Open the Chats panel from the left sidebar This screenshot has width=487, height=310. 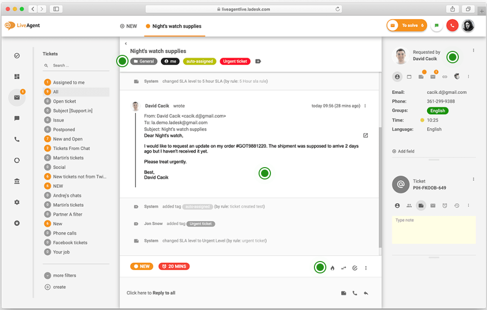coord(17,118)
